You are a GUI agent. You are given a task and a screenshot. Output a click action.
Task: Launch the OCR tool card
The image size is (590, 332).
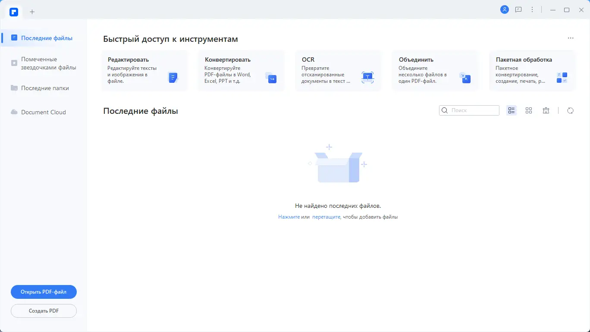pyautogui.click(x=338, y=71)
